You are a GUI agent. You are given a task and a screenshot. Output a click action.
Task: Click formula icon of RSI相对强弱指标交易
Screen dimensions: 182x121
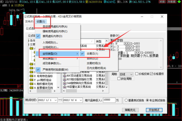coord(65,79)
